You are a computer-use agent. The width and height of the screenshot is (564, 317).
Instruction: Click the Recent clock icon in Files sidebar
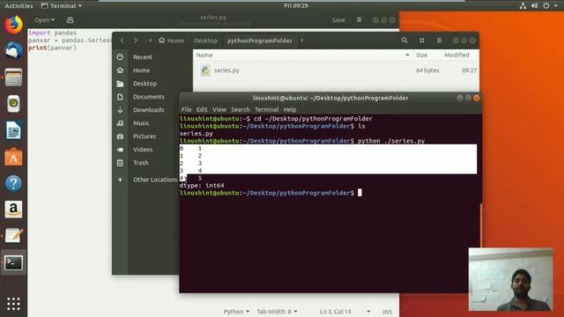(x=120, y=57)
